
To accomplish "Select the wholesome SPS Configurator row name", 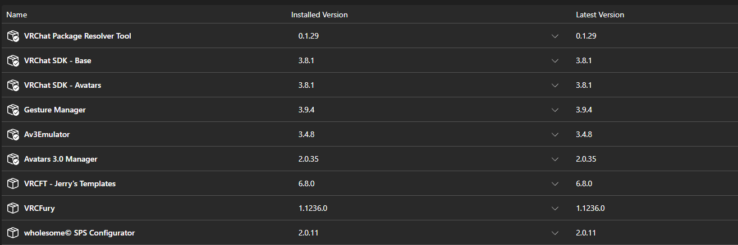I will coord(79,233).
